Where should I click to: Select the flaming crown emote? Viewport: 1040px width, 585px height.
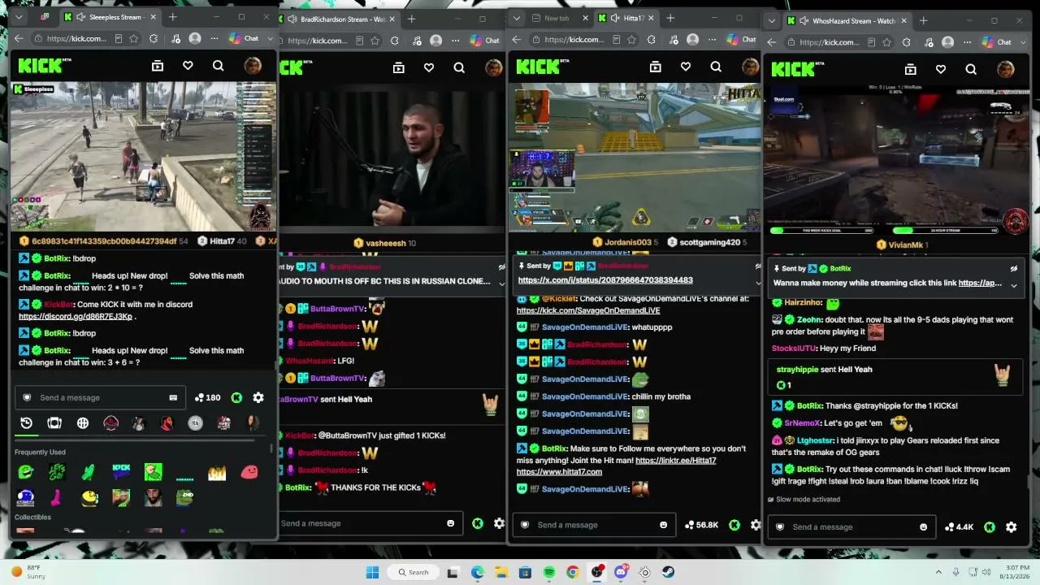tap(217, 471)
